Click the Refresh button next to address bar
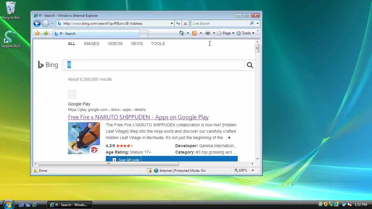The width and height of the screenshot is (372, 209). pyautogui.click(x=178, y=24)
